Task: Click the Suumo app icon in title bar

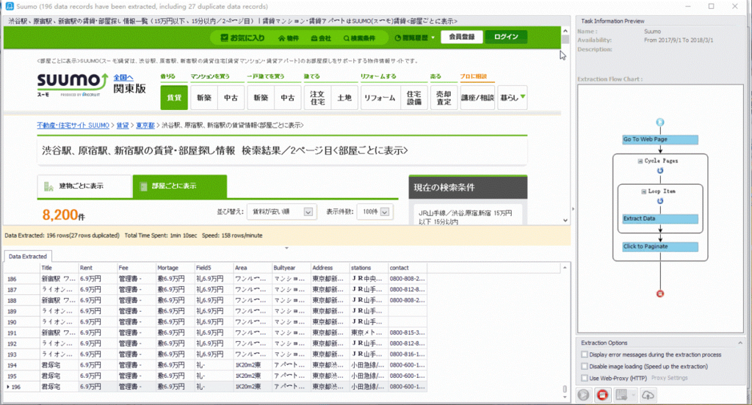Action: coord(9,6)
